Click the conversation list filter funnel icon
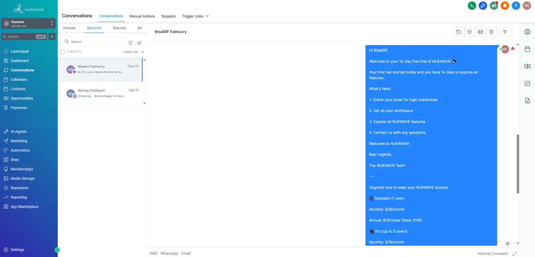This screenshot has height=257, width=535. pos(131,43)
